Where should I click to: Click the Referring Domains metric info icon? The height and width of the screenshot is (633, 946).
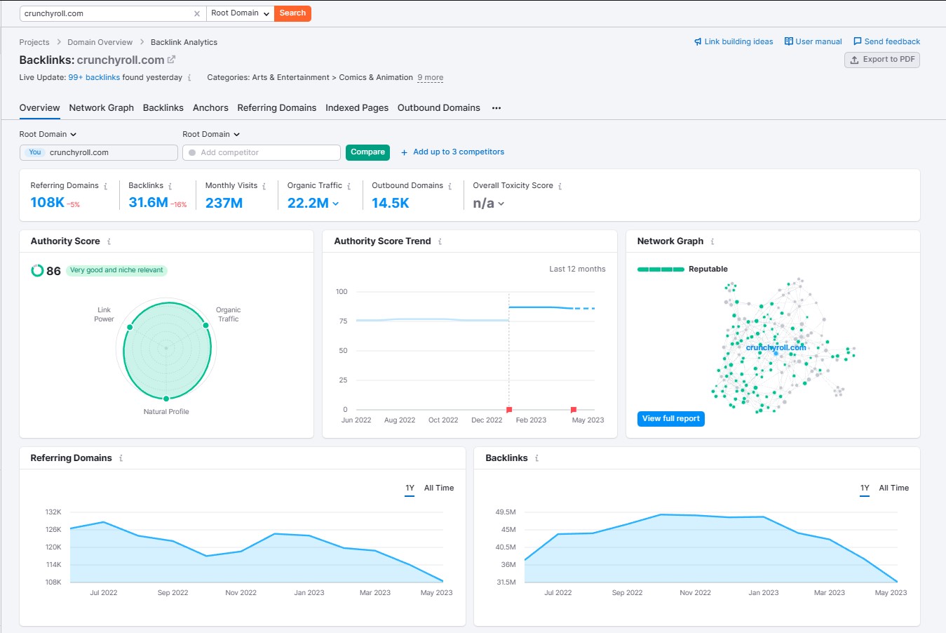point(105,186)
